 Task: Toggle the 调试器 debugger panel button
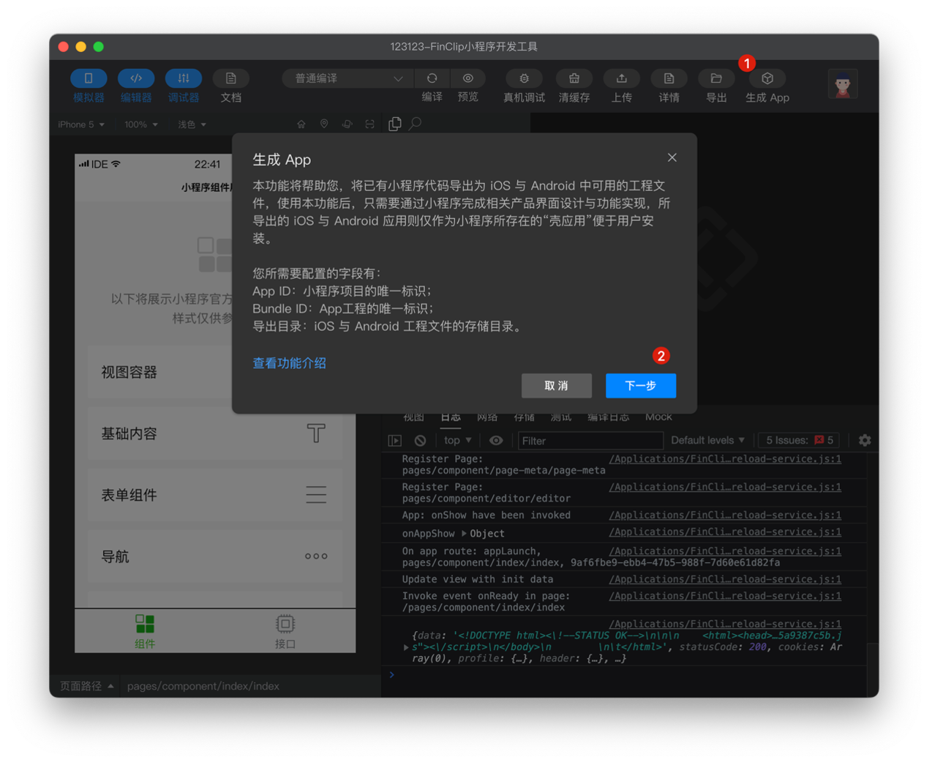coord(184,78)
